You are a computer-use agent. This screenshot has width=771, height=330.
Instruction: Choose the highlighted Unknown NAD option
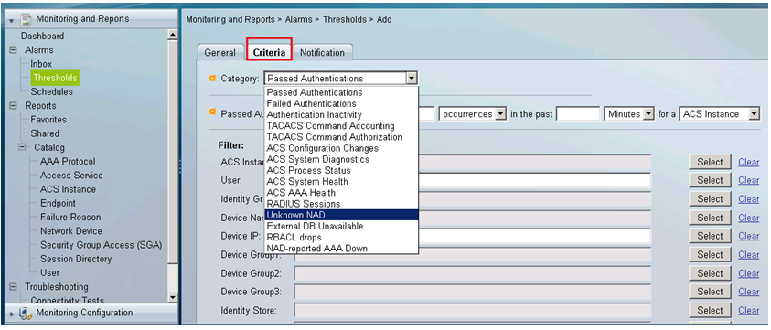tap(342, 215)
